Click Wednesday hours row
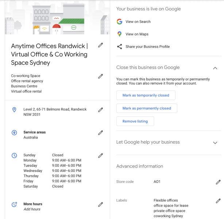 click(52, 171)
